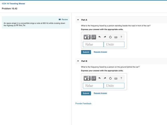Reset Part B answer with circular arrow

110,78
